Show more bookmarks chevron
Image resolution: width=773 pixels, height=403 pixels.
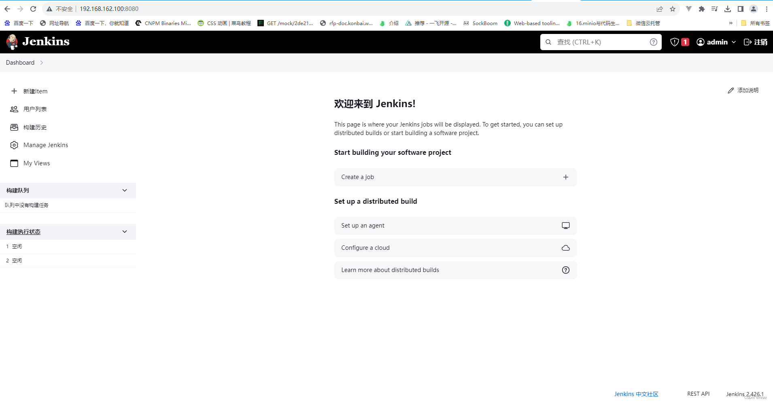tap(731, 23)
